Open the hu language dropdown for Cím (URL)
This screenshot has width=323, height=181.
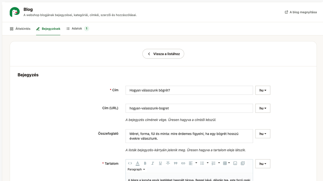pyautogui.click(x=263, y=108)
